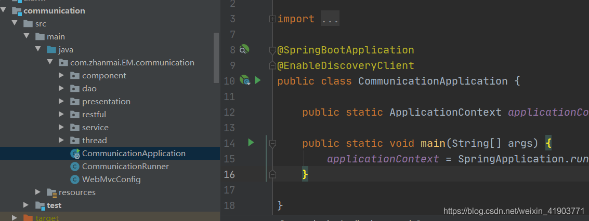
Task: Click the fold end marker on line 16
Action: [x=273, y=174]
